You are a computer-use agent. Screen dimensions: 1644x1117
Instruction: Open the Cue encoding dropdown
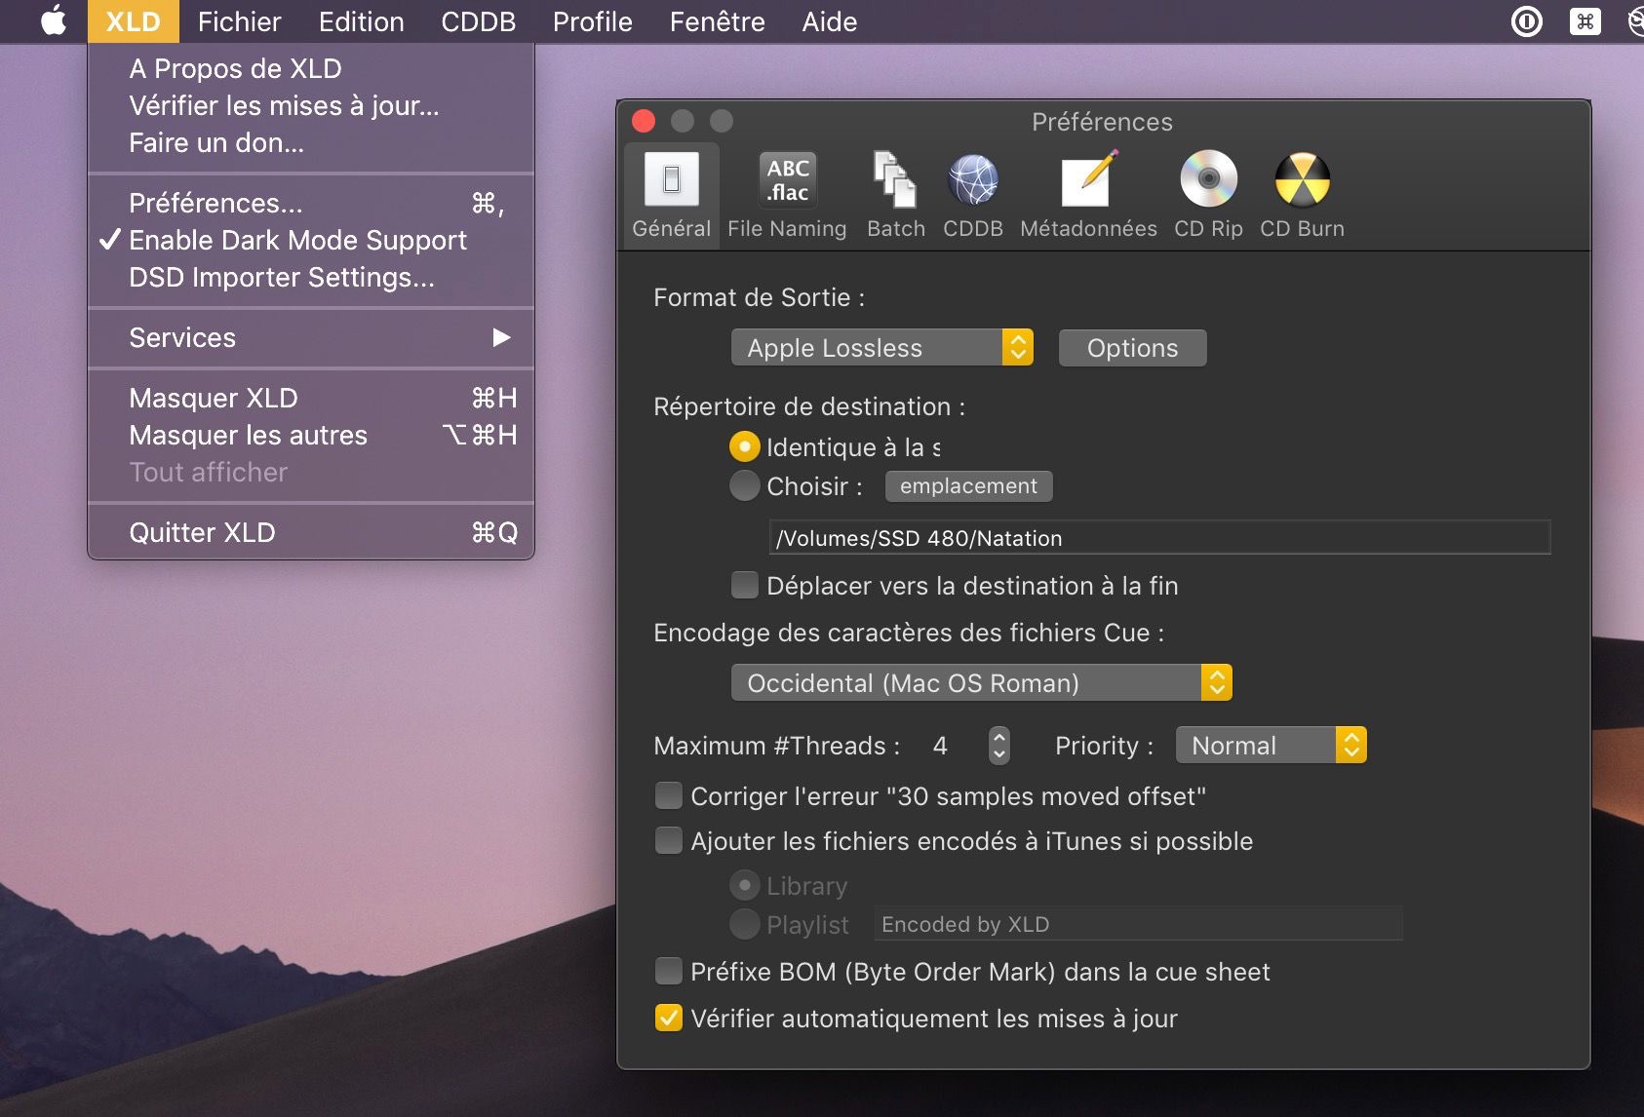click(1216, 682)
